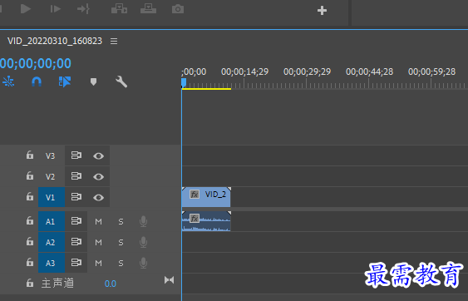The height and width of the screenshot is (301, 468).
Task: Toggle sync lock on A2
Action: click(x=76, y=242)
